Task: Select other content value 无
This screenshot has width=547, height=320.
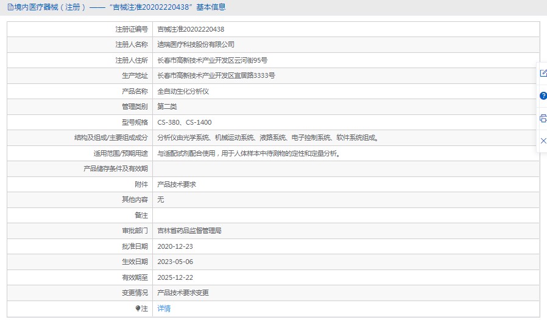Action: pos(160,200)
